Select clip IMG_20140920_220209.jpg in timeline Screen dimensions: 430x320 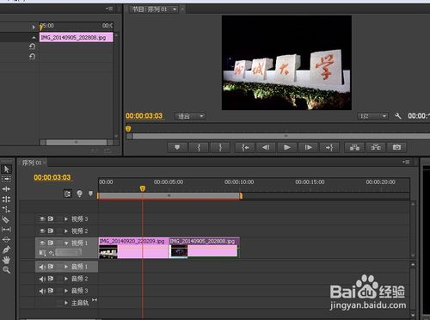(133, 248)
